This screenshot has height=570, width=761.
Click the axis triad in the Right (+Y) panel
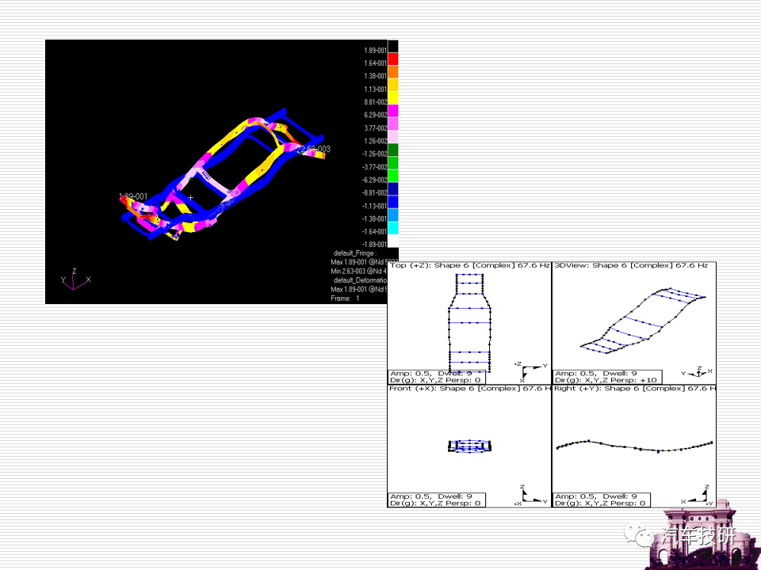point(697,496)
